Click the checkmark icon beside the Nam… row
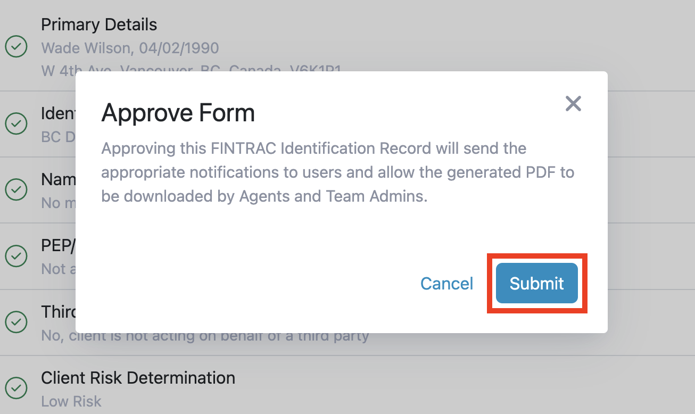This screenshot has width=695, height=414. [x=16, y=189]
